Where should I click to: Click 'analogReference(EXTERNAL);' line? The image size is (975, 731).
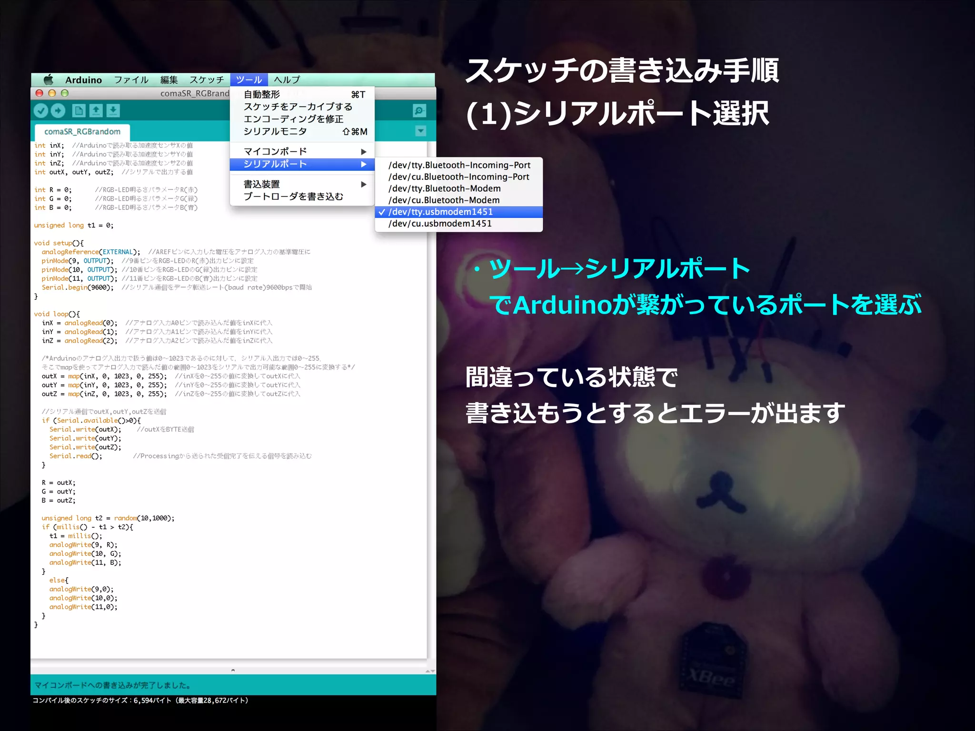coord(91,252)
